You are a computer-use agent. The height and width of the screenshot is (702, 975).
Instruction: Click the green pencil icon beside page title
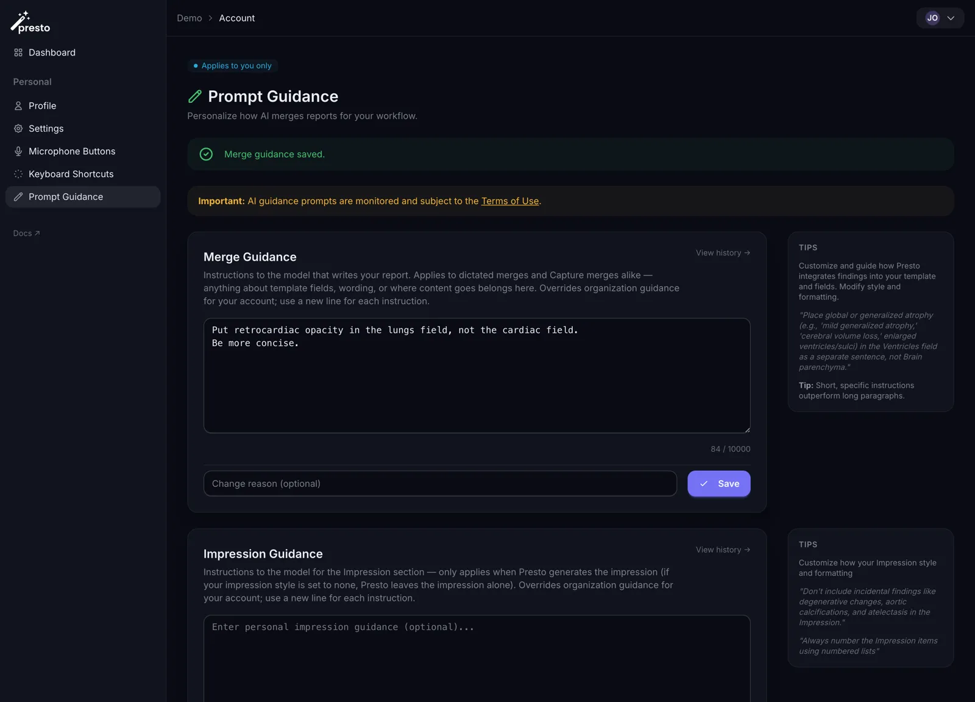[x=195, y=96]
